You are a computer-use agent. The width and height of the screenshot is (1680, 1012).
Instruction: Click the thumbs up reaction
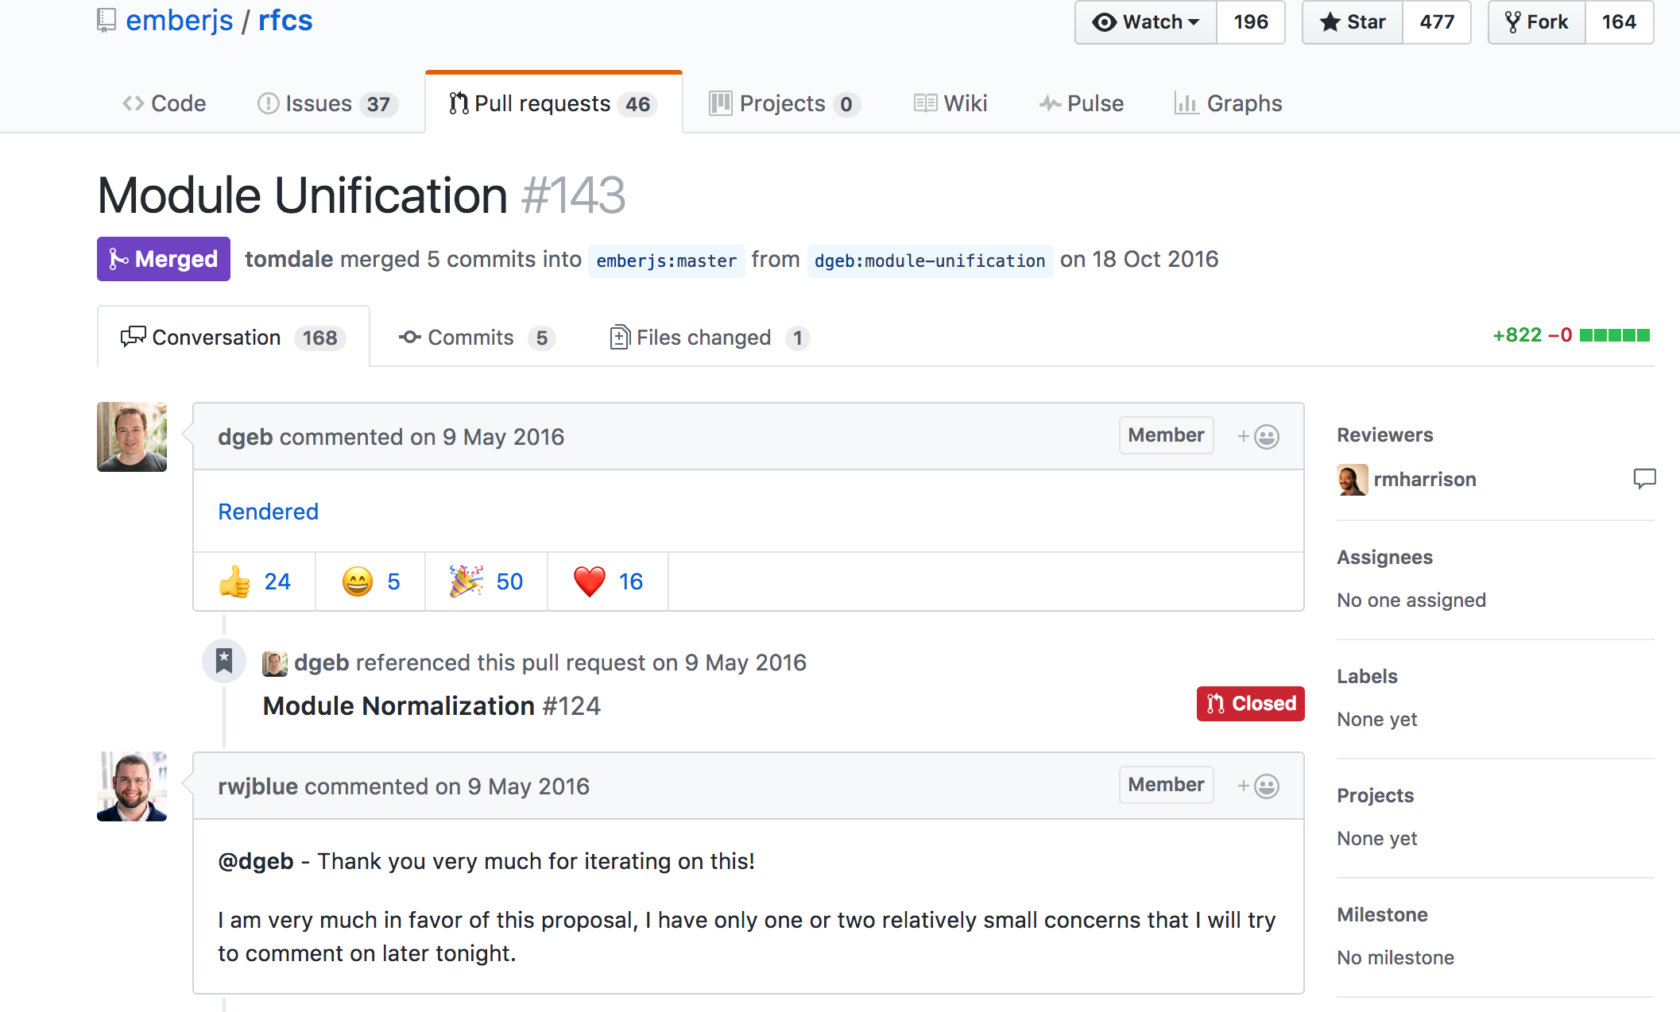pos(254,581)
